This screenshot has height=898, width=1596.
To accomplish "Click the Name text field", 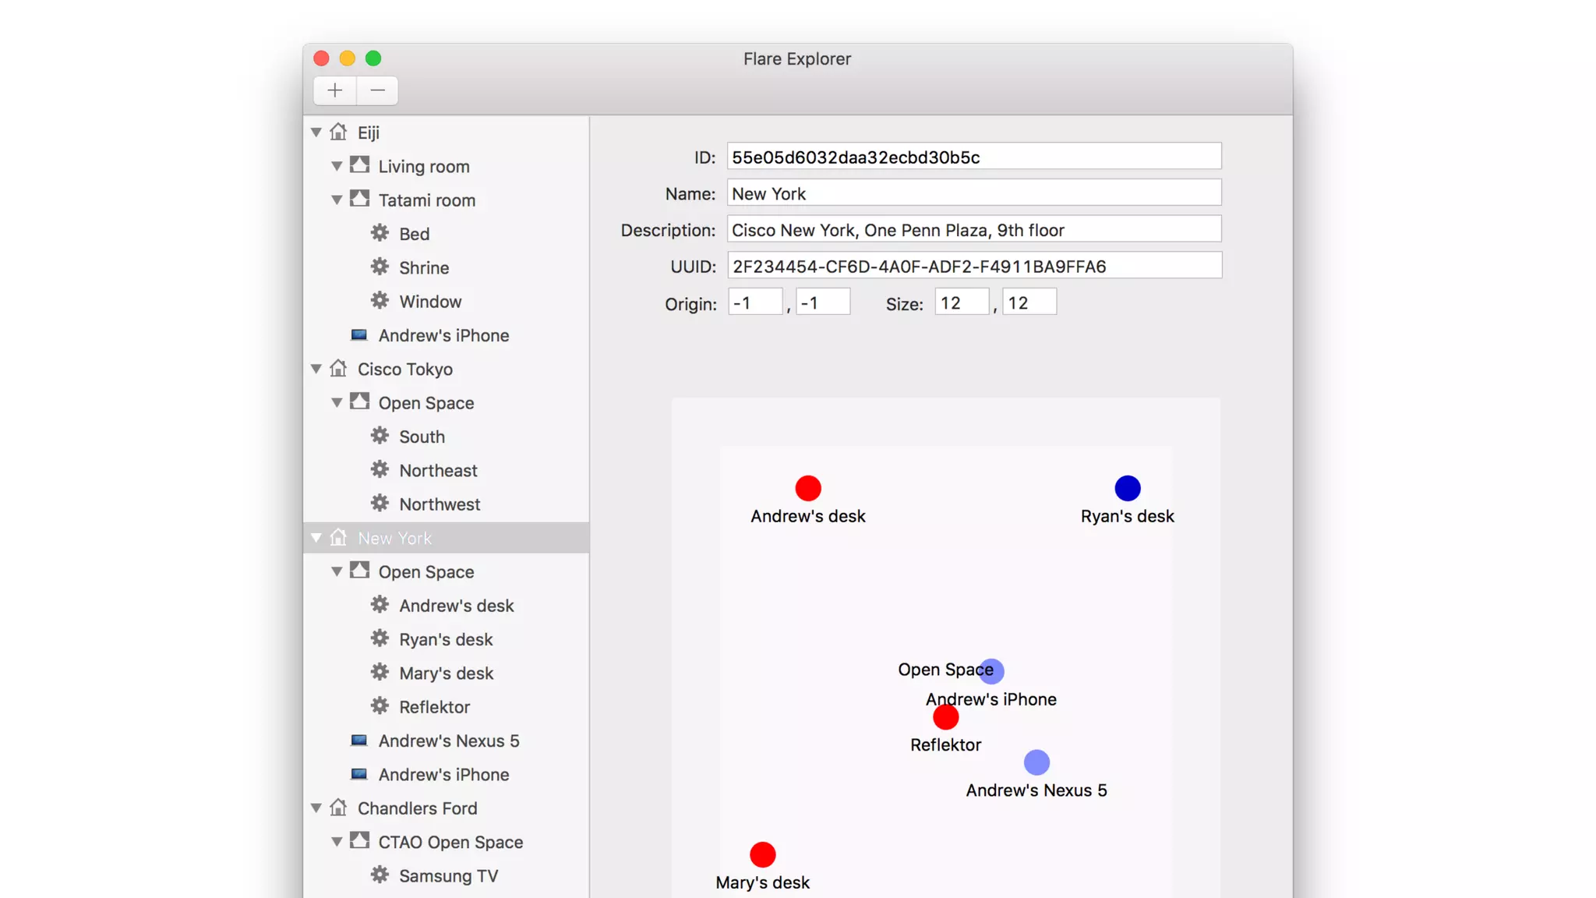I will [x=973, y=193].
